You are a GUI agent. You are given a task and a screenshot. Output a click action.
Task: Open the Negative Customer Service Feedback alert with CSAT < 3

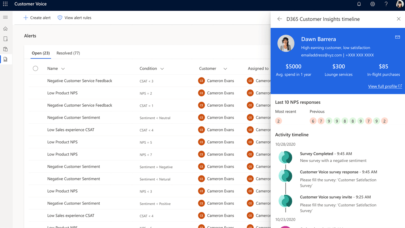tap(79, 81)
